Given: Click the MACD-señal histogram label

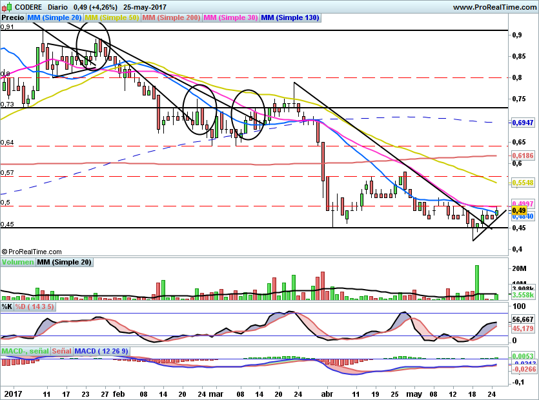Looking at the screenshot, I should pos(24,351).
